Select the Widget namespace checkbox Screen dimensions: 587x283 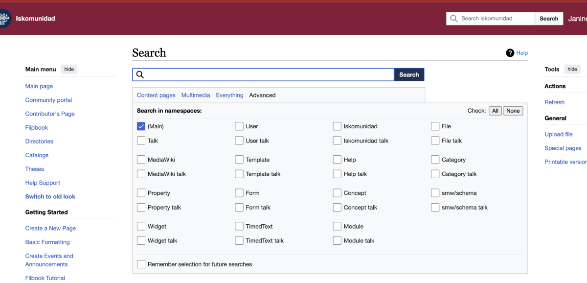(141, 226)
